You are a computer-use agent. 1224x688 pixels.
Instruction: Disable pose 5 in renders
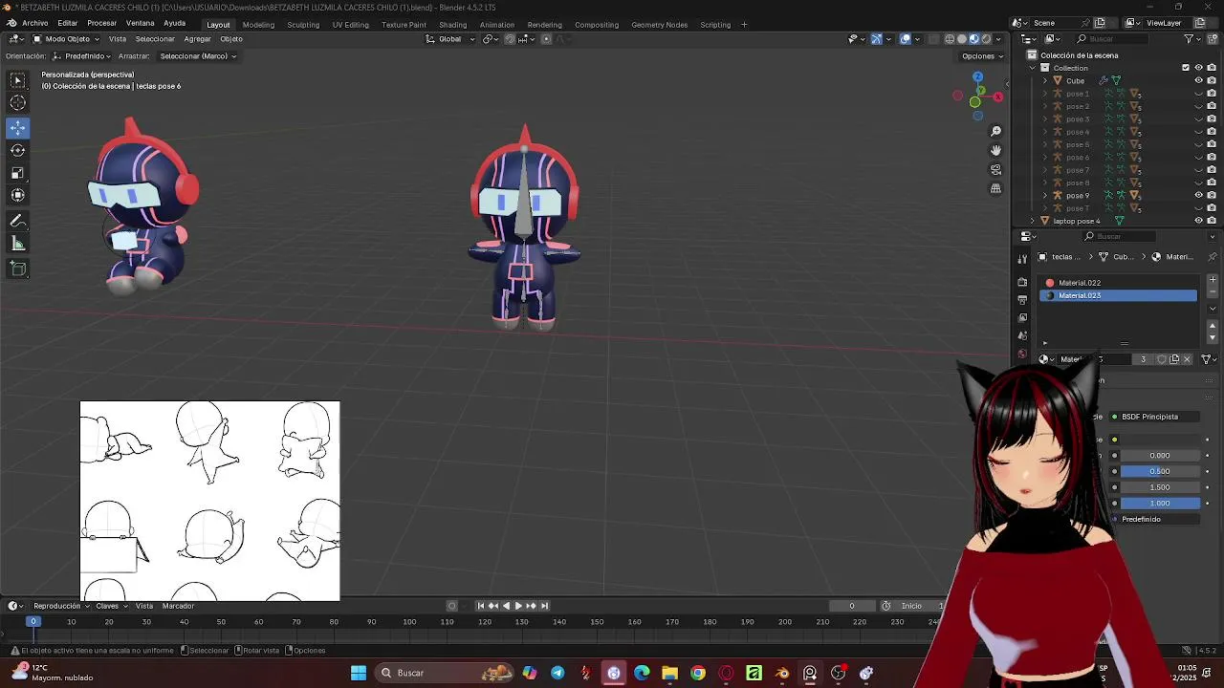(x=1212, y=144)
